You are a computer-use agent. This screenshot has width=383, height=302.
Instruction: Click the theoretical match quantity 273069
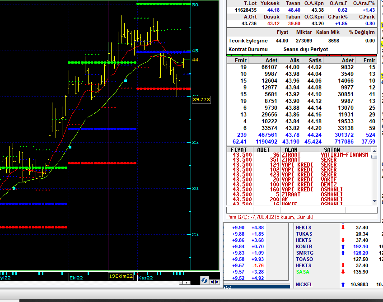304,41
